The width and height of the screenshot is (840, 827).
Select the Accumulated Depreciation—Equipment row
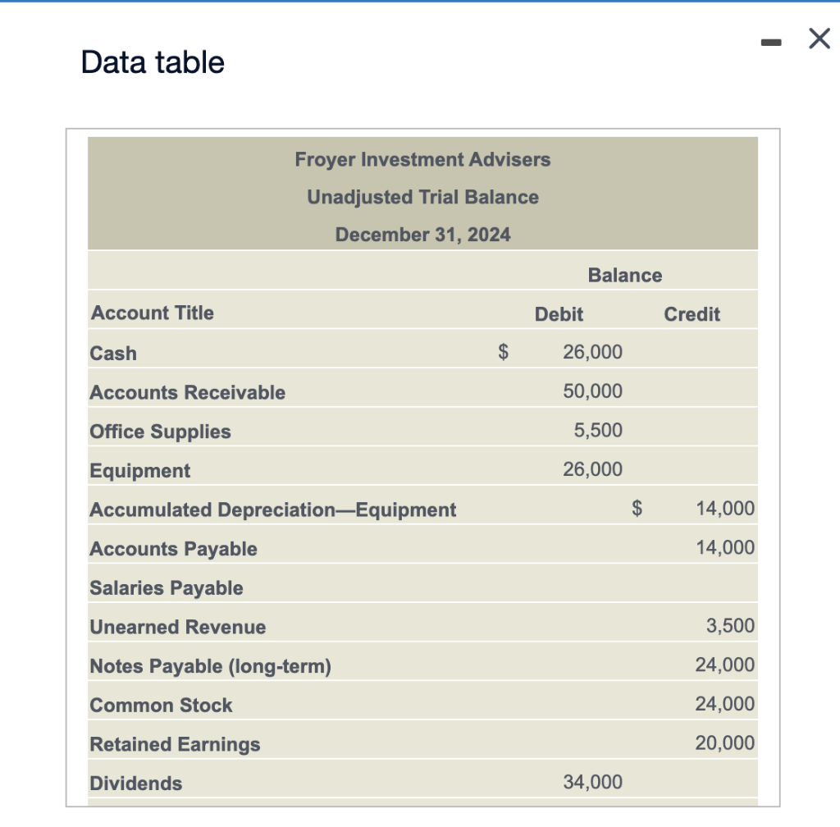pos(272,509)
